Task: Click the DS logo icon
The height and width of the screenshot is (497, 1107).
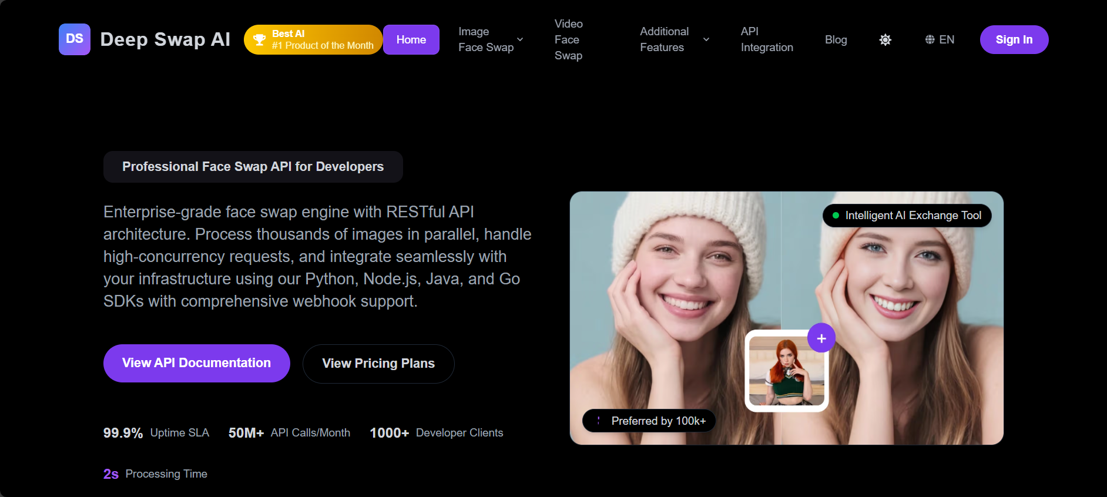Action: coord(75,39)
